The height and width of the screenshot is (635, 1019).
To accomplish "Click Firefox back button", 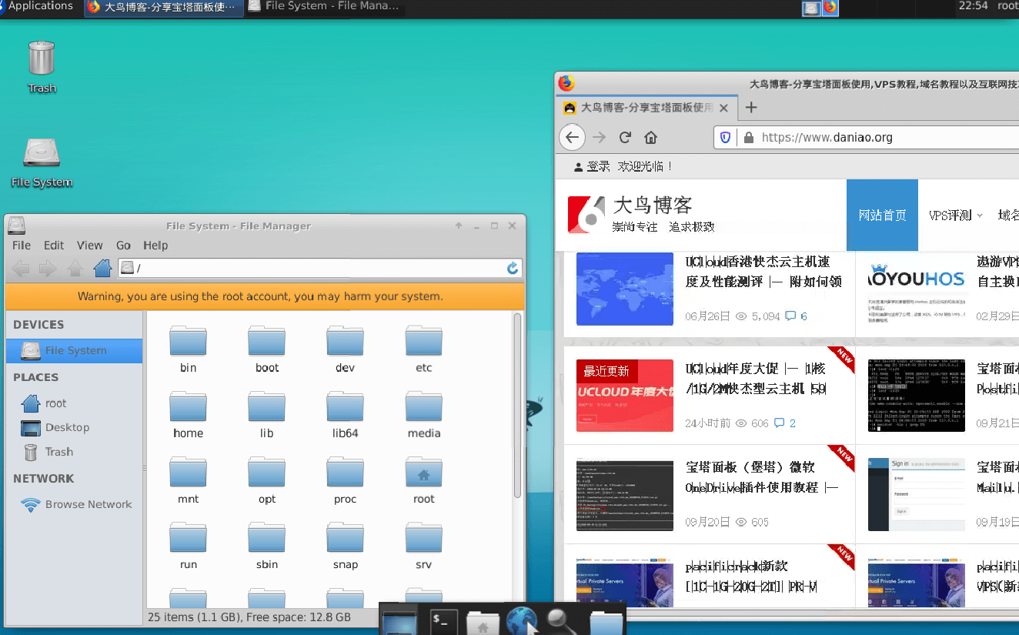I will pos(571,137).
